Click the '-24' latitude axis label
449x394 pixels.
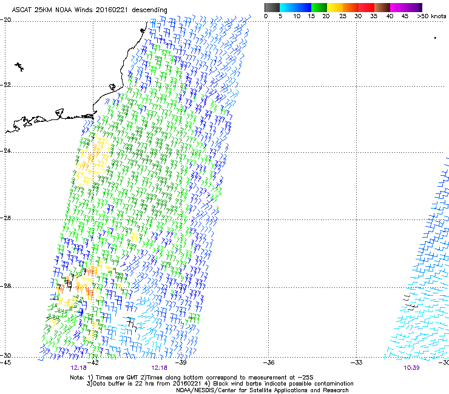point(5,151)
